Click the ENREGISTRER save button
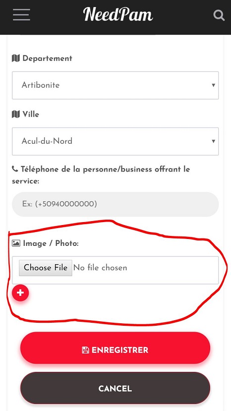This screenshot has width=231, height=411. pyautogui.click(x=115, y=348)
